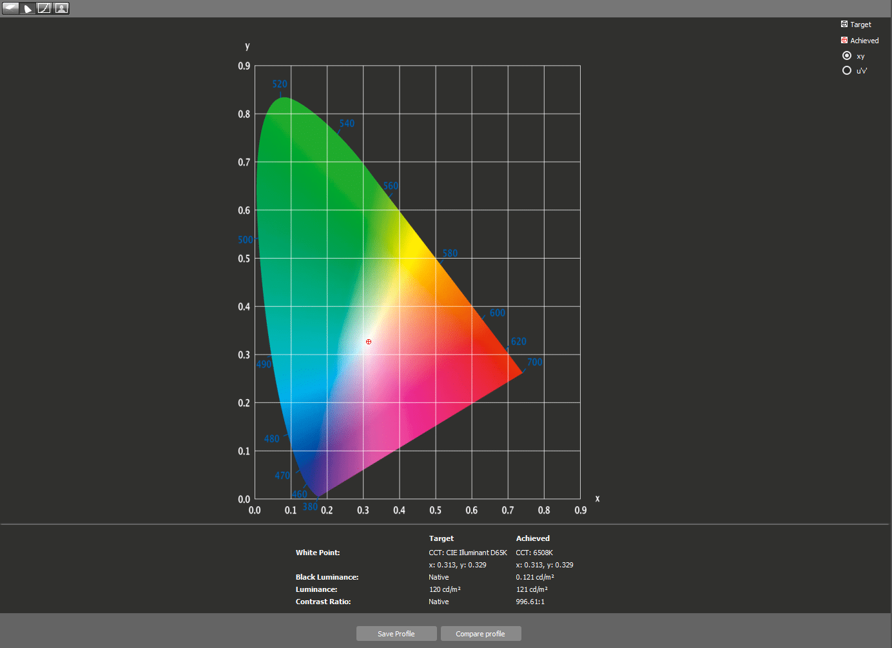Click the red white-point marker on the diagram
Image resolution: width=892 pixels, height=648 pixels.
[x=369, y=342]
